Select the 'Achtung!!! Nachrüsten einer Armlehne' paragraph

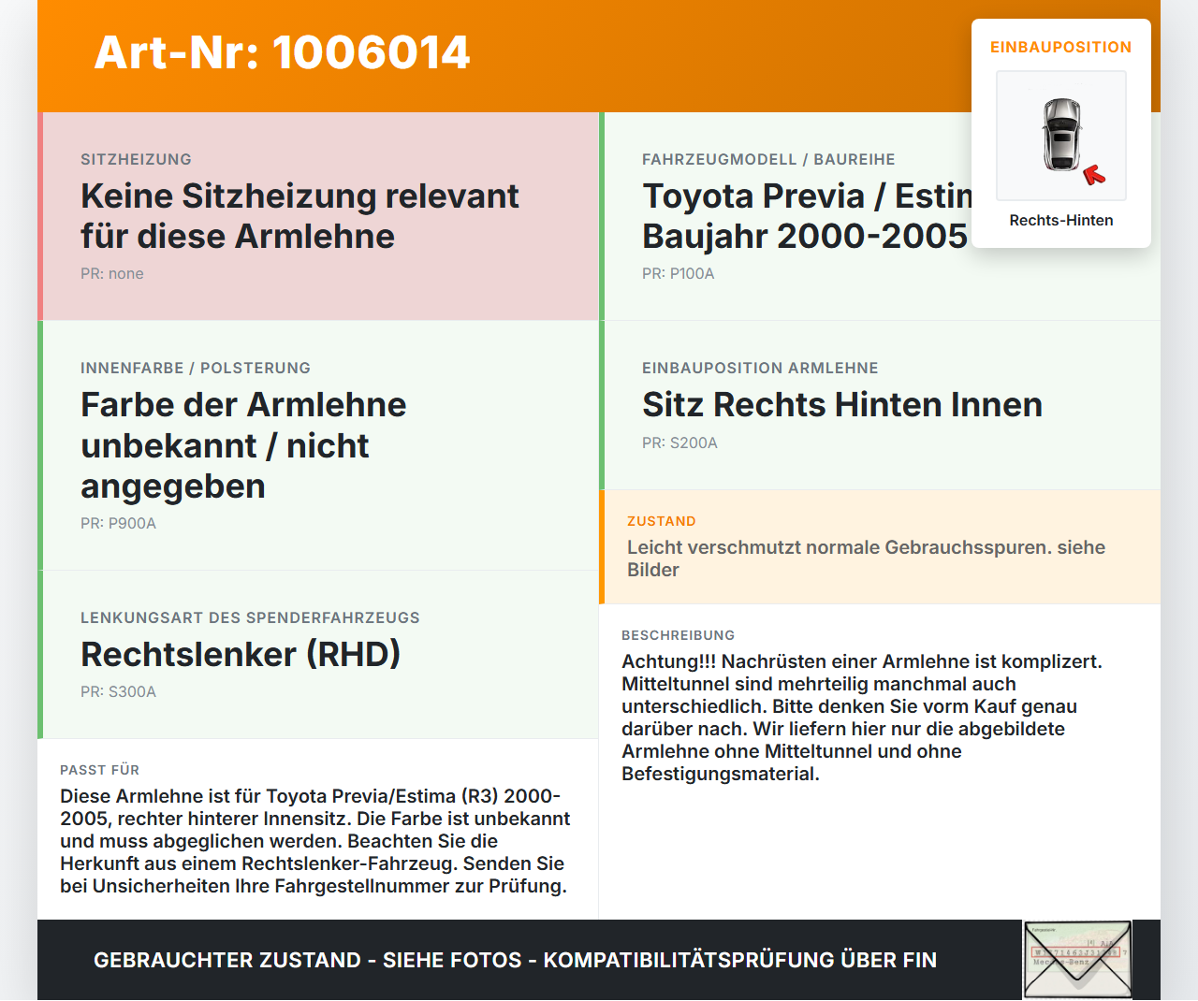(862, 718)
